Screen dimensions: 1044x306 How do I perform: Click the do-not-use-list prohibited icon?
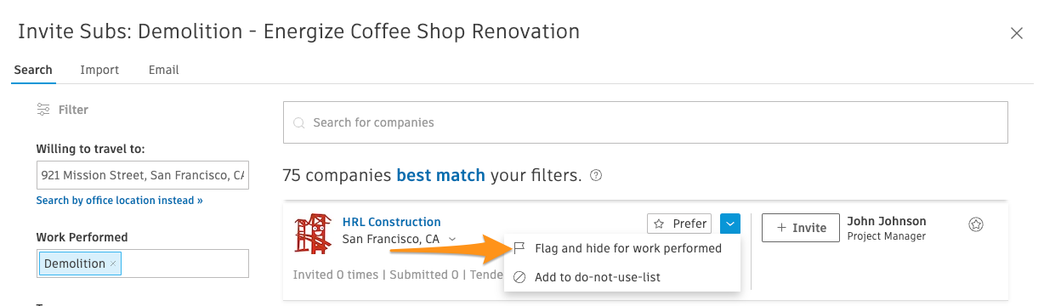(x=519, y=277)
